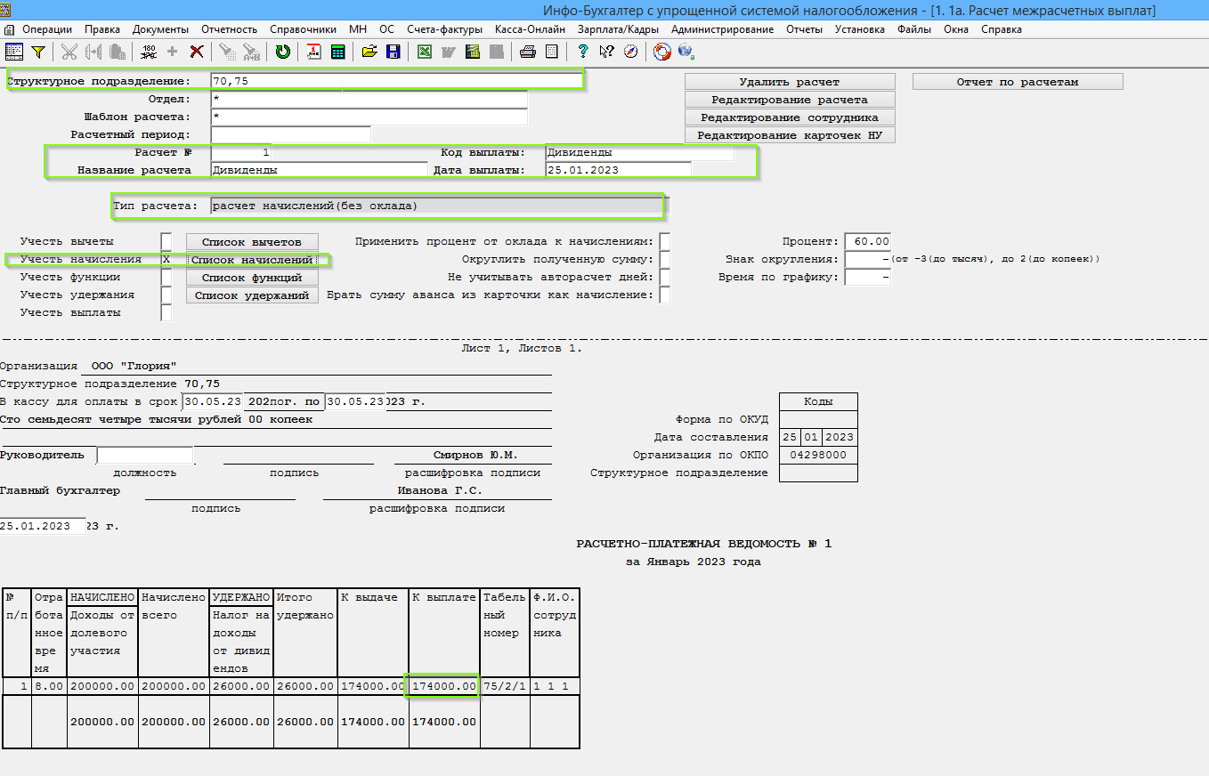Open the Справочники menu
The width and height of the screenshot is (1209, 776).
pos(303,29)
